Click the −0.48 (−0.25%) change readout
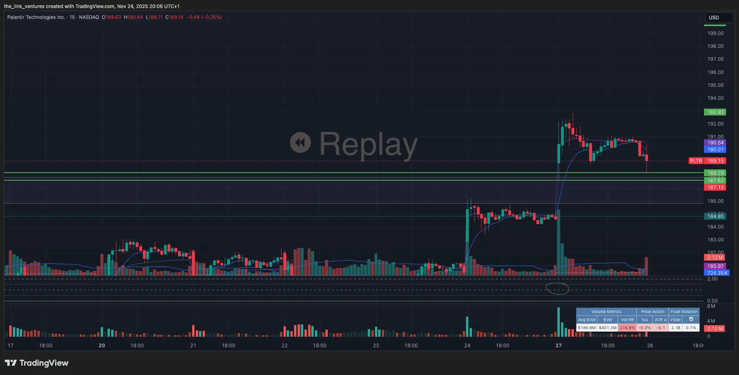The height and width of the screenshot is (375, 739). (x=204, y=17)
